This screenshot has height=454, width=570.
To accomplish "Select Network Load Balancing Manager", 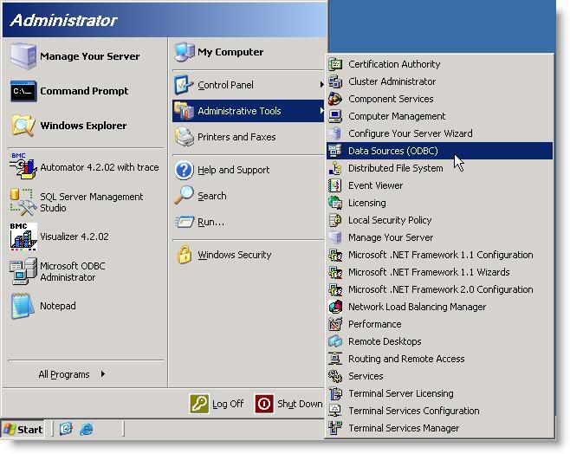I will [439, 307].
